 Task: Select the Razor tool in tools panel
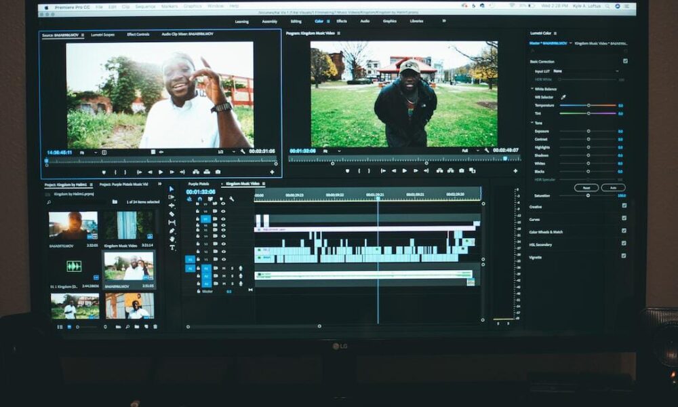[x=172, y=214]
